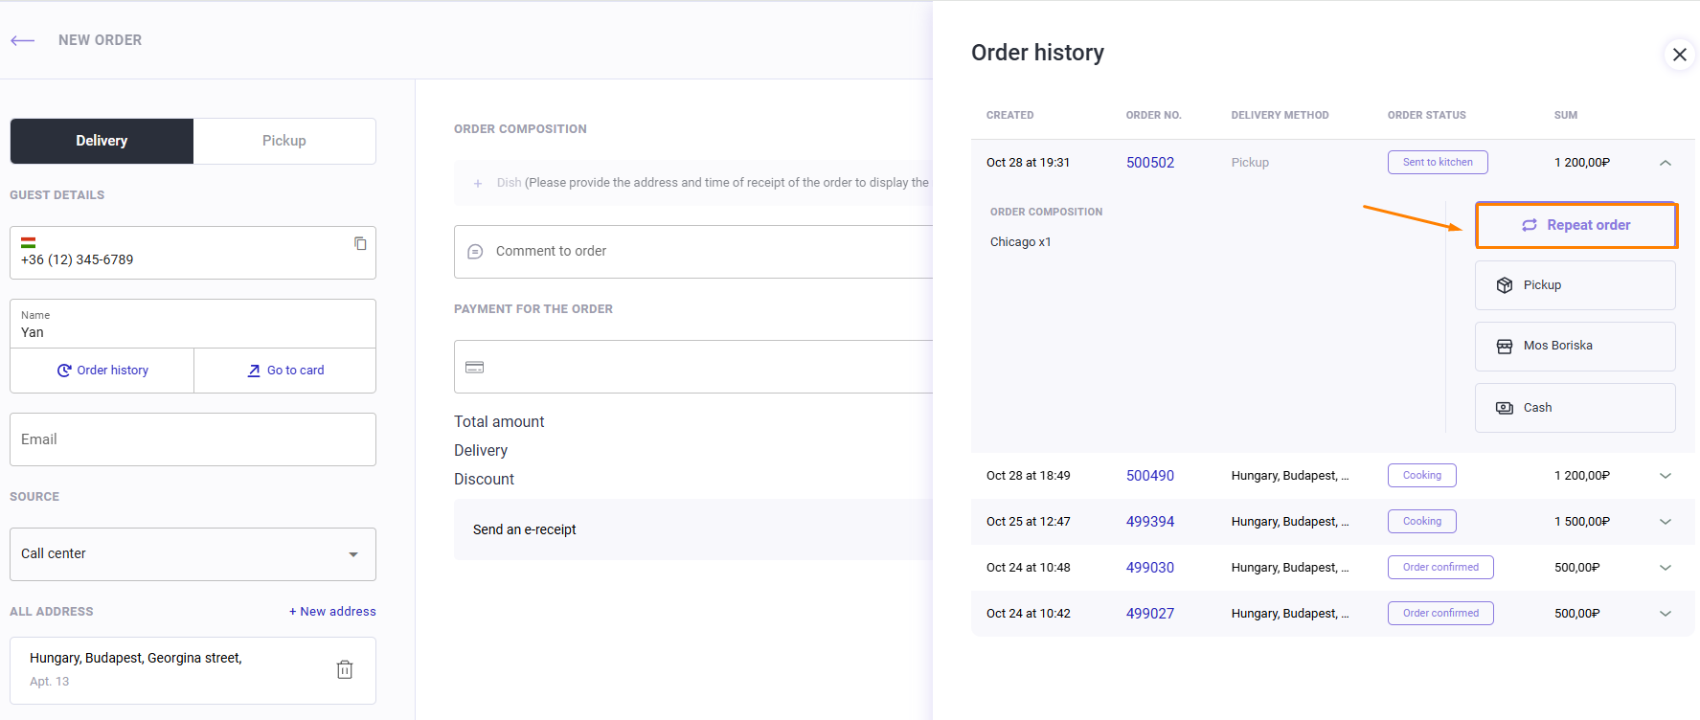Image resolution: width=1700 pixels, height=720 pixels.
Task: Click Repeat order button
Action: (x=1575, y=225)
